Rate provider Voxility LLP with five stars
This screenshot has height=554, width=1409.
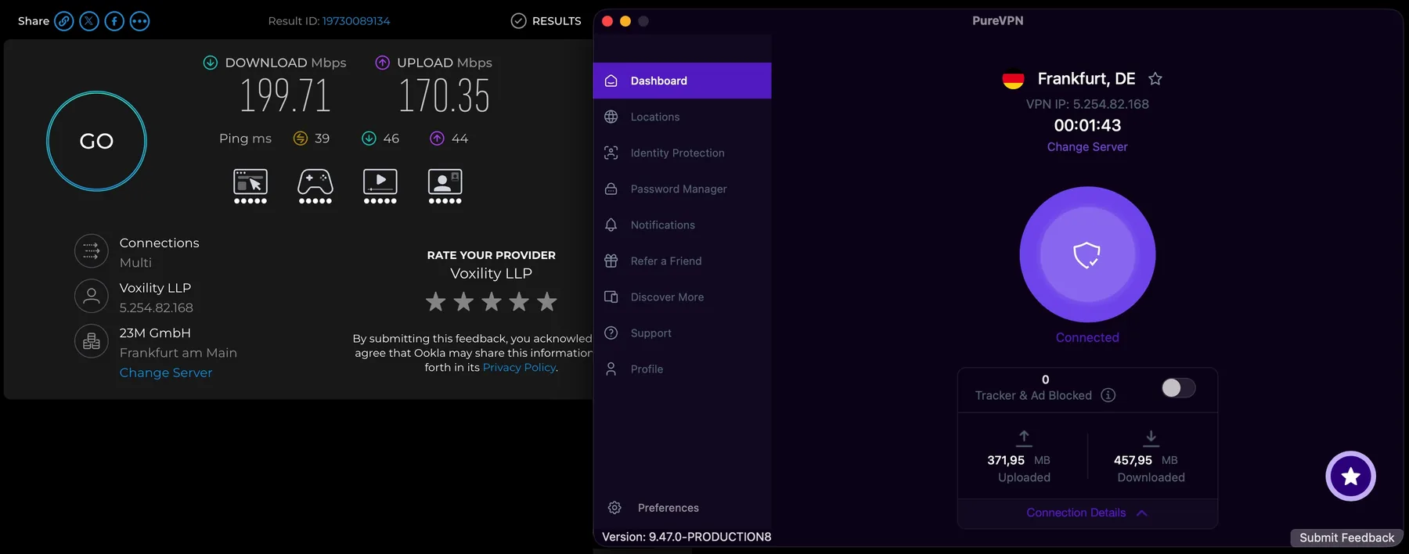tap(547, 301)
